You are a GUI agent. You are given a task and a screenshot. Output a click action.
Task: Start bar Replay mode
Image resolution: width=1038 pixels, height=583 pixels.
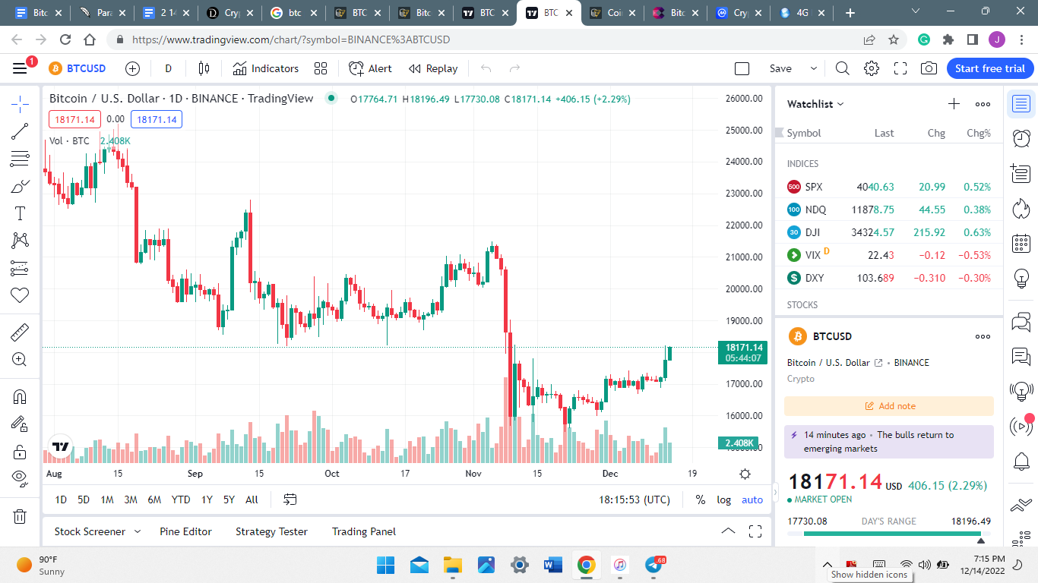pyautogui.click(x=433, y=68)
